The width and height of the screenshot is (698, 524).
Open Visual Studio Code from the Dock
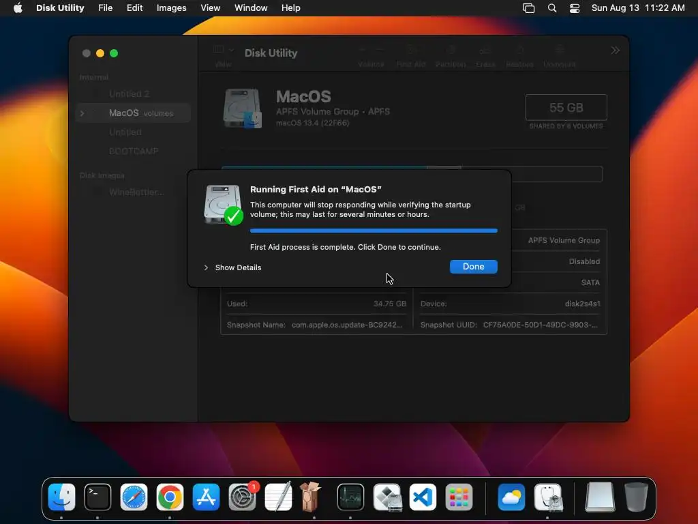pyautogui.click(x=423, y=497)
